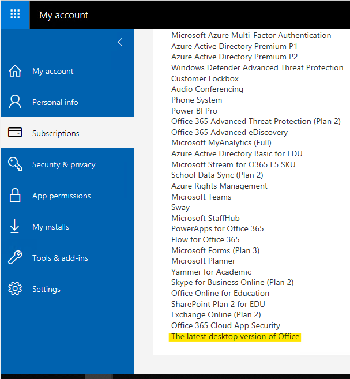The height and width of the screenshot is (379, 350).
Task: Click the person icon for Personal info
Action: coord(15,102)
